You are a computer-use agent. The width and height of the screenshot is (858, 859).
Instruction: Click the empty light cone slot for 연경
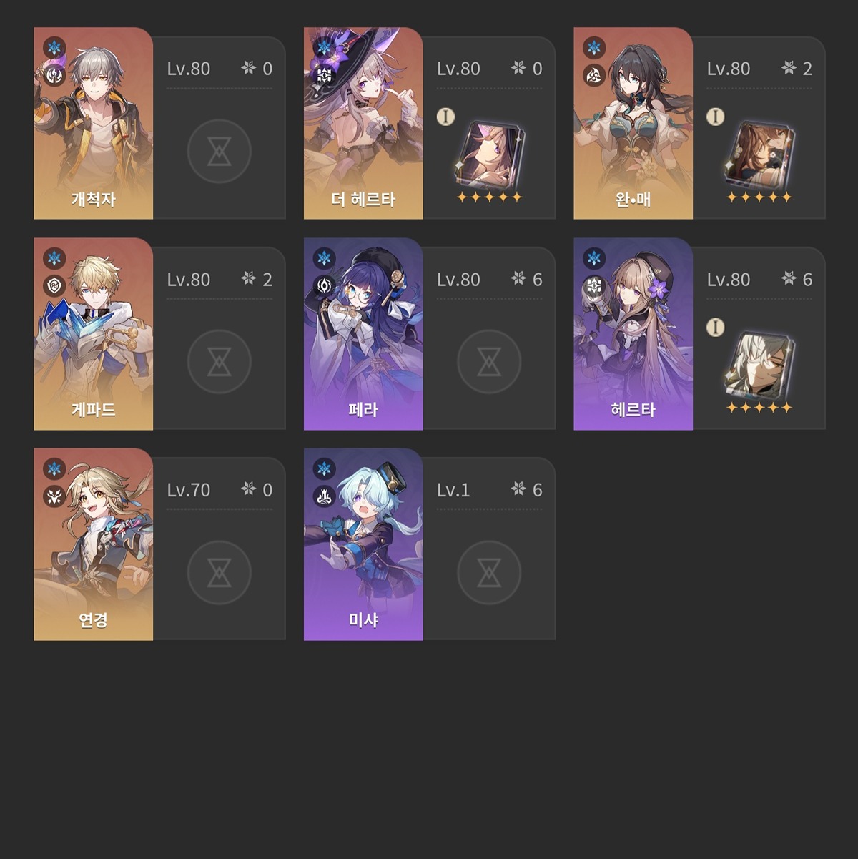(x=219, y=572)
